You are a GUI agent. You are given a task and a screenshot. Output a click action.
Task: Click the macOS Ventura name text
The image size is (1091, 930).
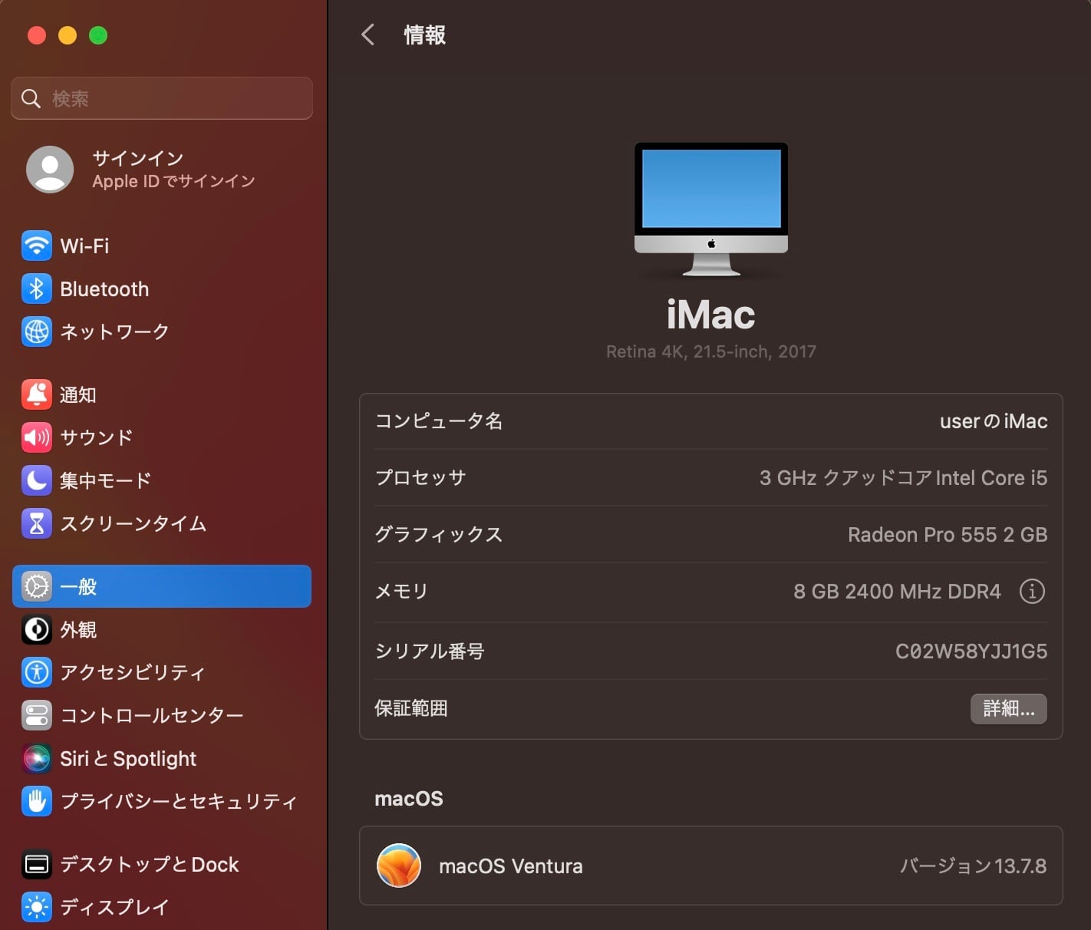point(511,866)
